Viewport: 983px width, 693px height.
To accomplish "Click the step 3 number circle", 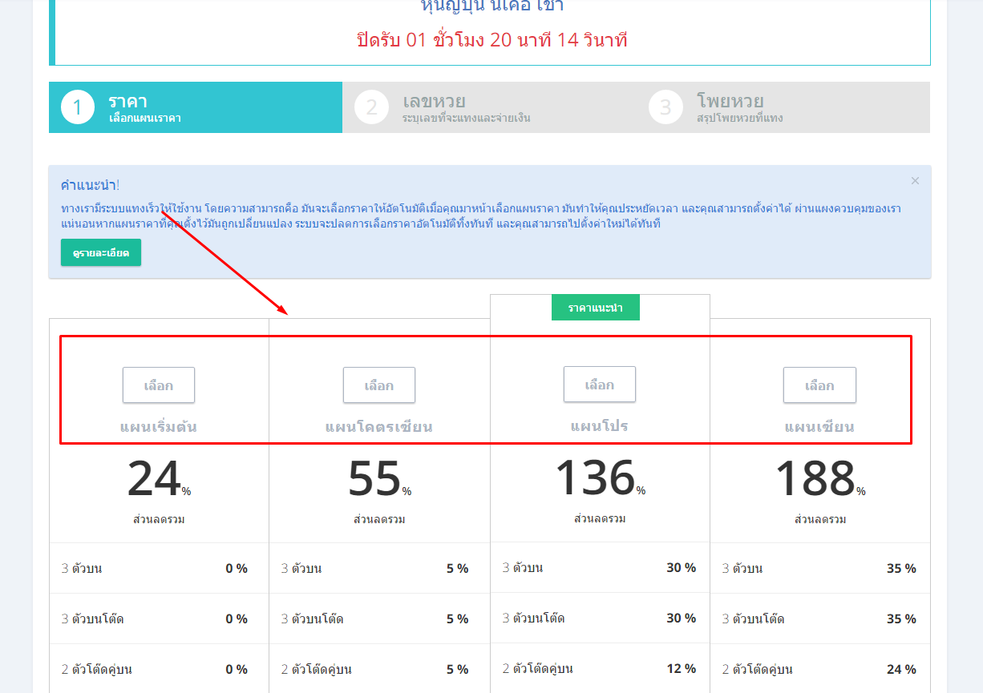I will pos(665,107).
